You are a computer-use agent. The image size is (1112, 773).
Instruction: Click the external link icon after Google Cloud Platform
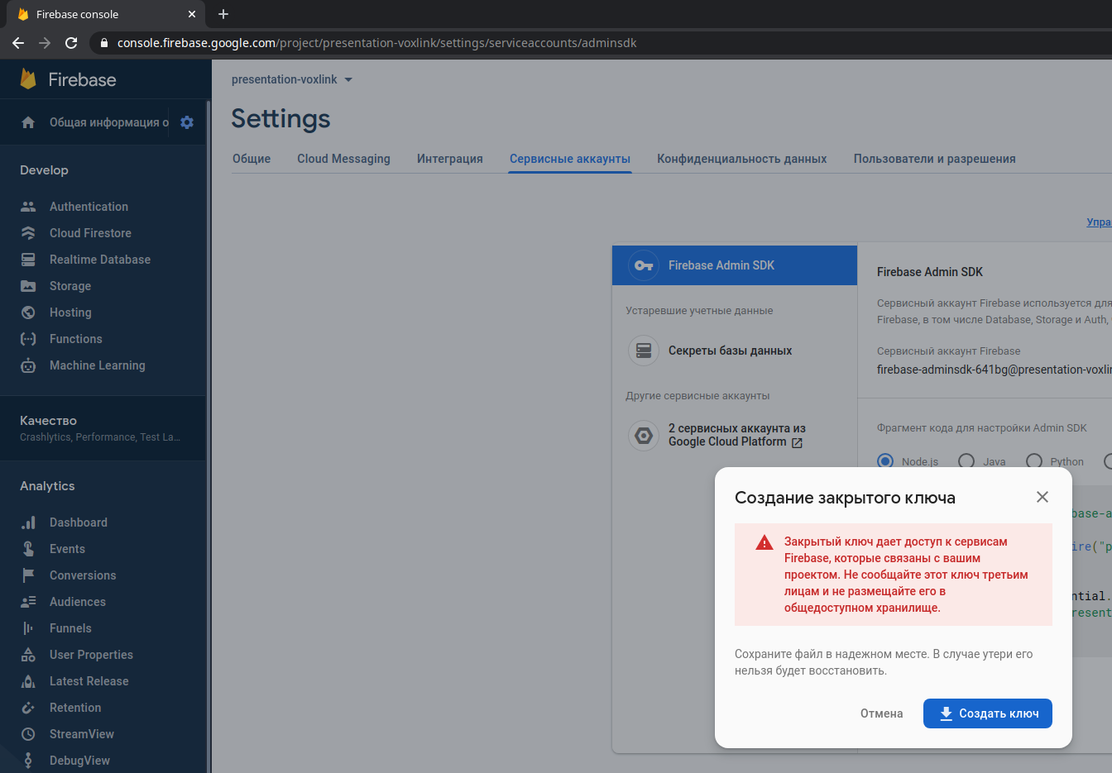tap(797, 442)
